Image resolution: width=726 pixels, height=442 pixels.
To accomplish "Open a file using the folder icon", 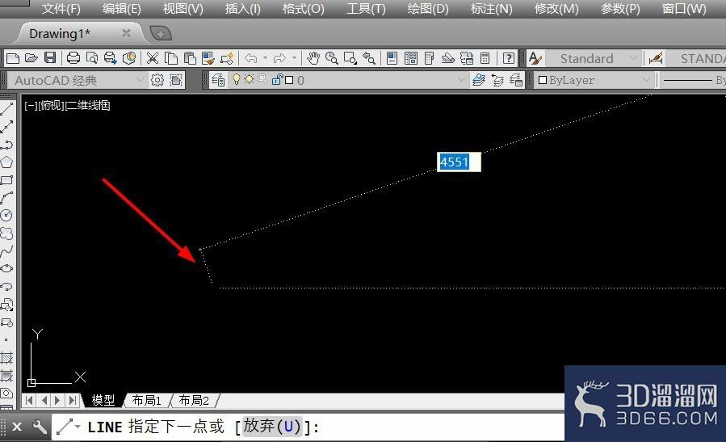I will [31, 58].
